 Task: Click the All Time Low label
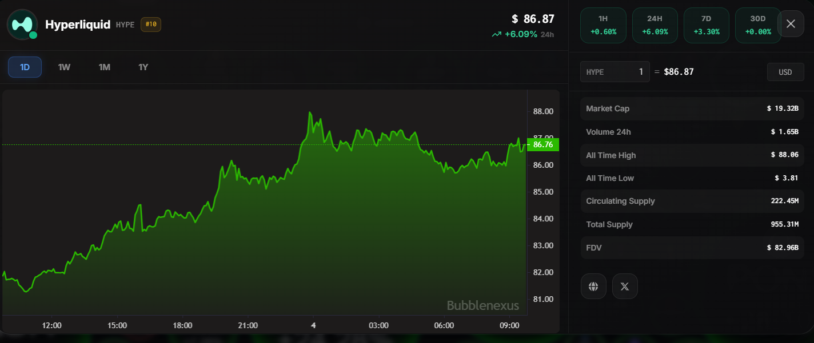[610, 178]
